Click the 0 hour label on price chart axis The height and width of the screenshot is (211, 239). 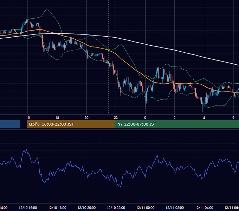point(145,118)
